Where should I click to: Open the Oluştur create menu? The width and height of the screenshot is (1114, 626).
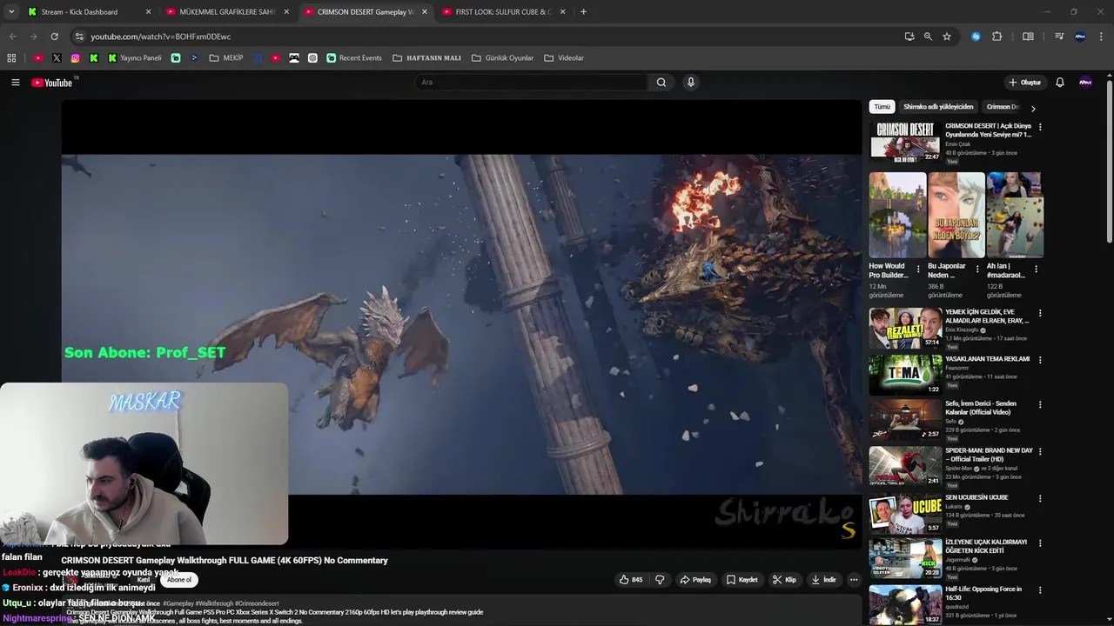[x=1024, y=83]
